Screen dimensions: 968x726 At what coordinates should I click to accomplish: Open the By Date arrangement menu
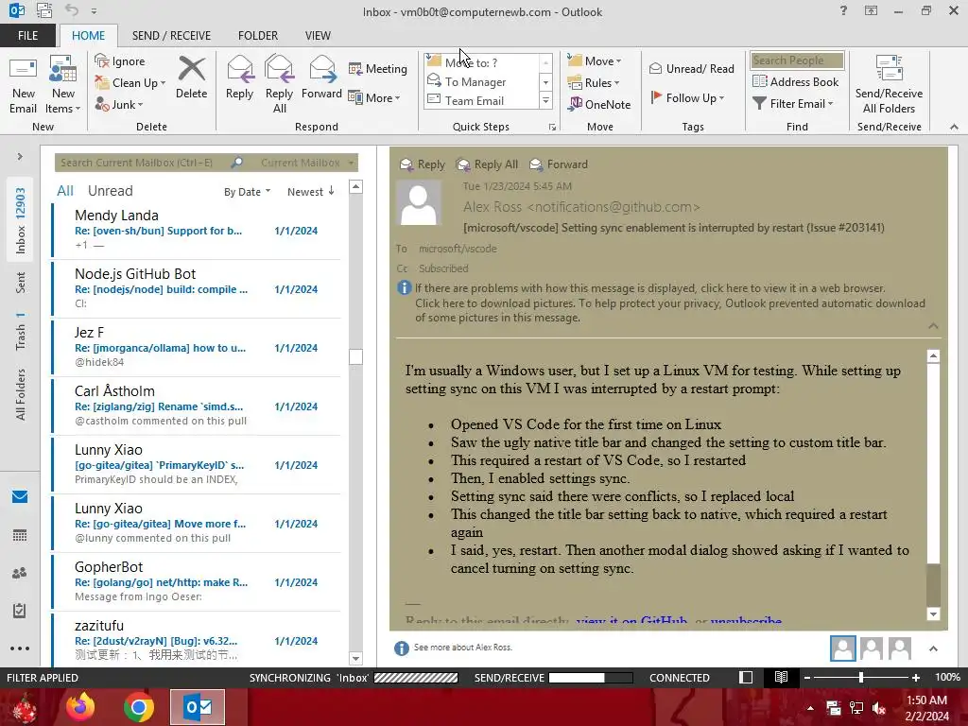(247, 192)
